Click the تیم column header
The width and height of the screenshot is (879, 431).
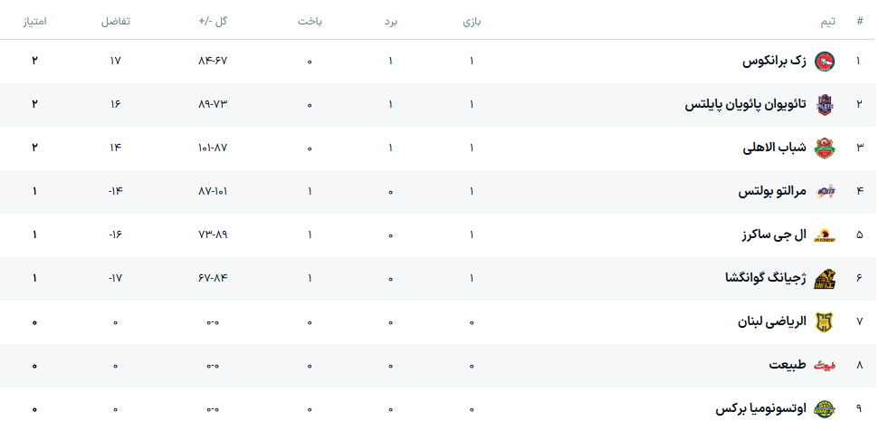click(826, 21)
